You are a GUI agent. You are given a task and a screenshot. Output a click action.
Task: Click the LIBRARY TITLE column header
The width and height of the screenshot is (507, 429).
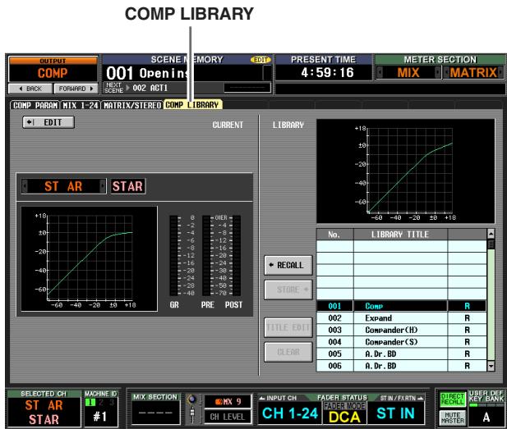click(400, 235)
